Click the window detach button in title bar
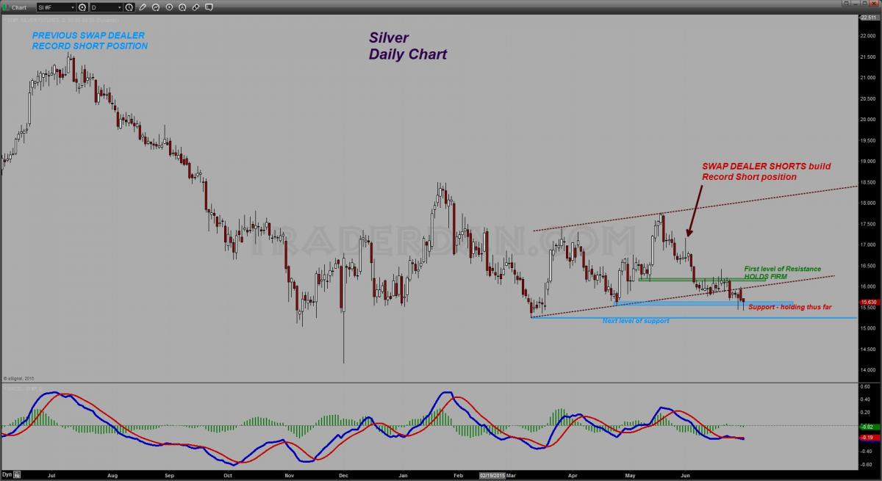The image size is (882, 481). [x=846, y=4]
